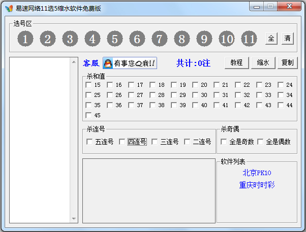Check sum value 26 checkbox
Screen dimensions: 306x232
[x=110, y=95]
